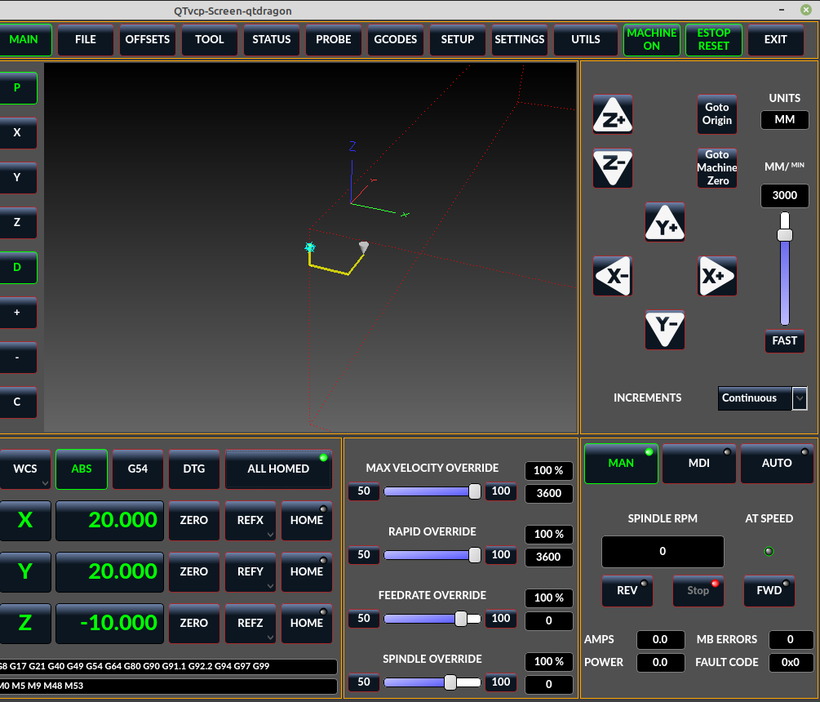Start spindle in reverse with REV
The image size is (820, 702).
click(x=627, y=591)
